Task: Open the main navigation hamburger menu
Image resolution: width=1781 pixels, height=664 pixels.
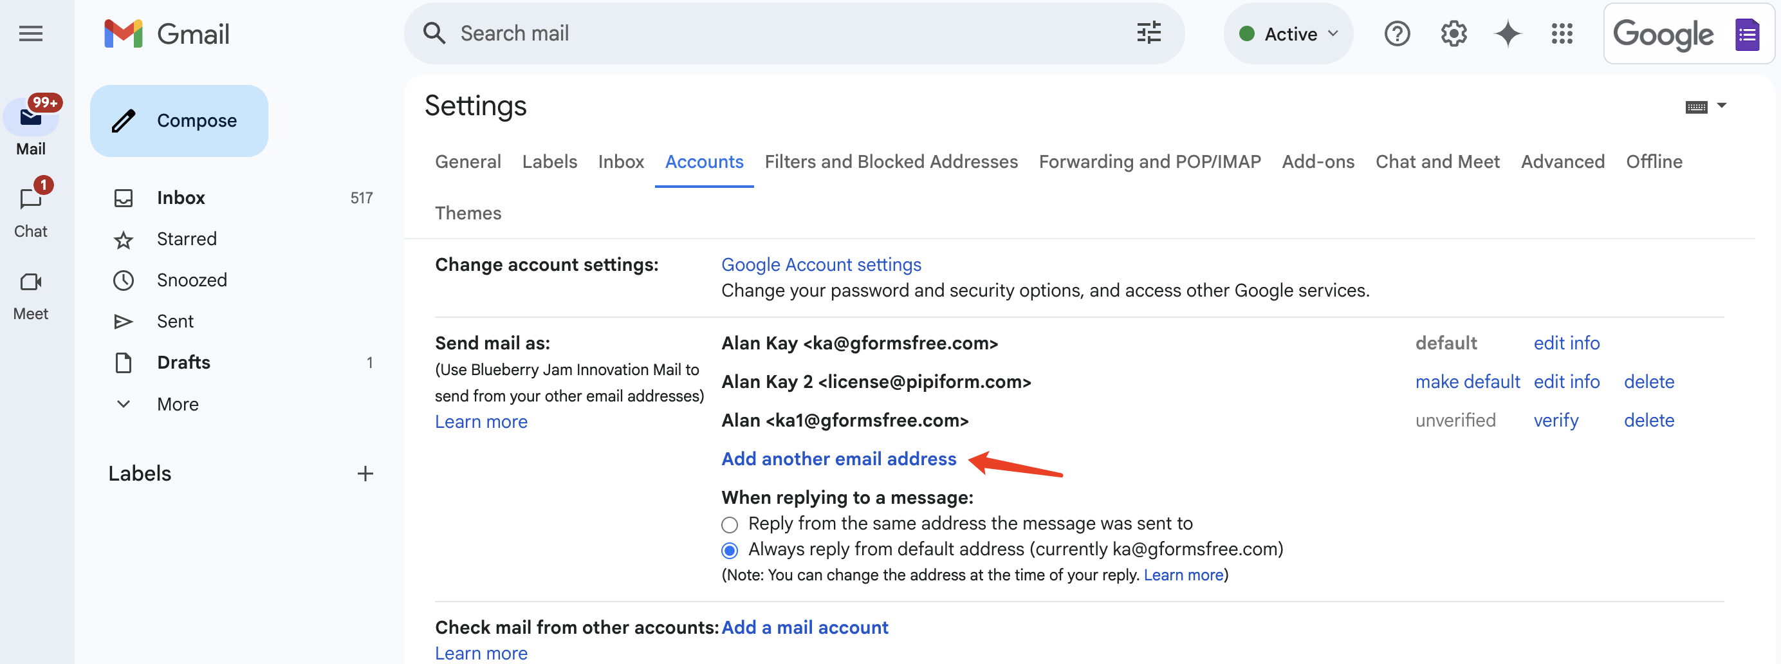Action: coord(30,33)
